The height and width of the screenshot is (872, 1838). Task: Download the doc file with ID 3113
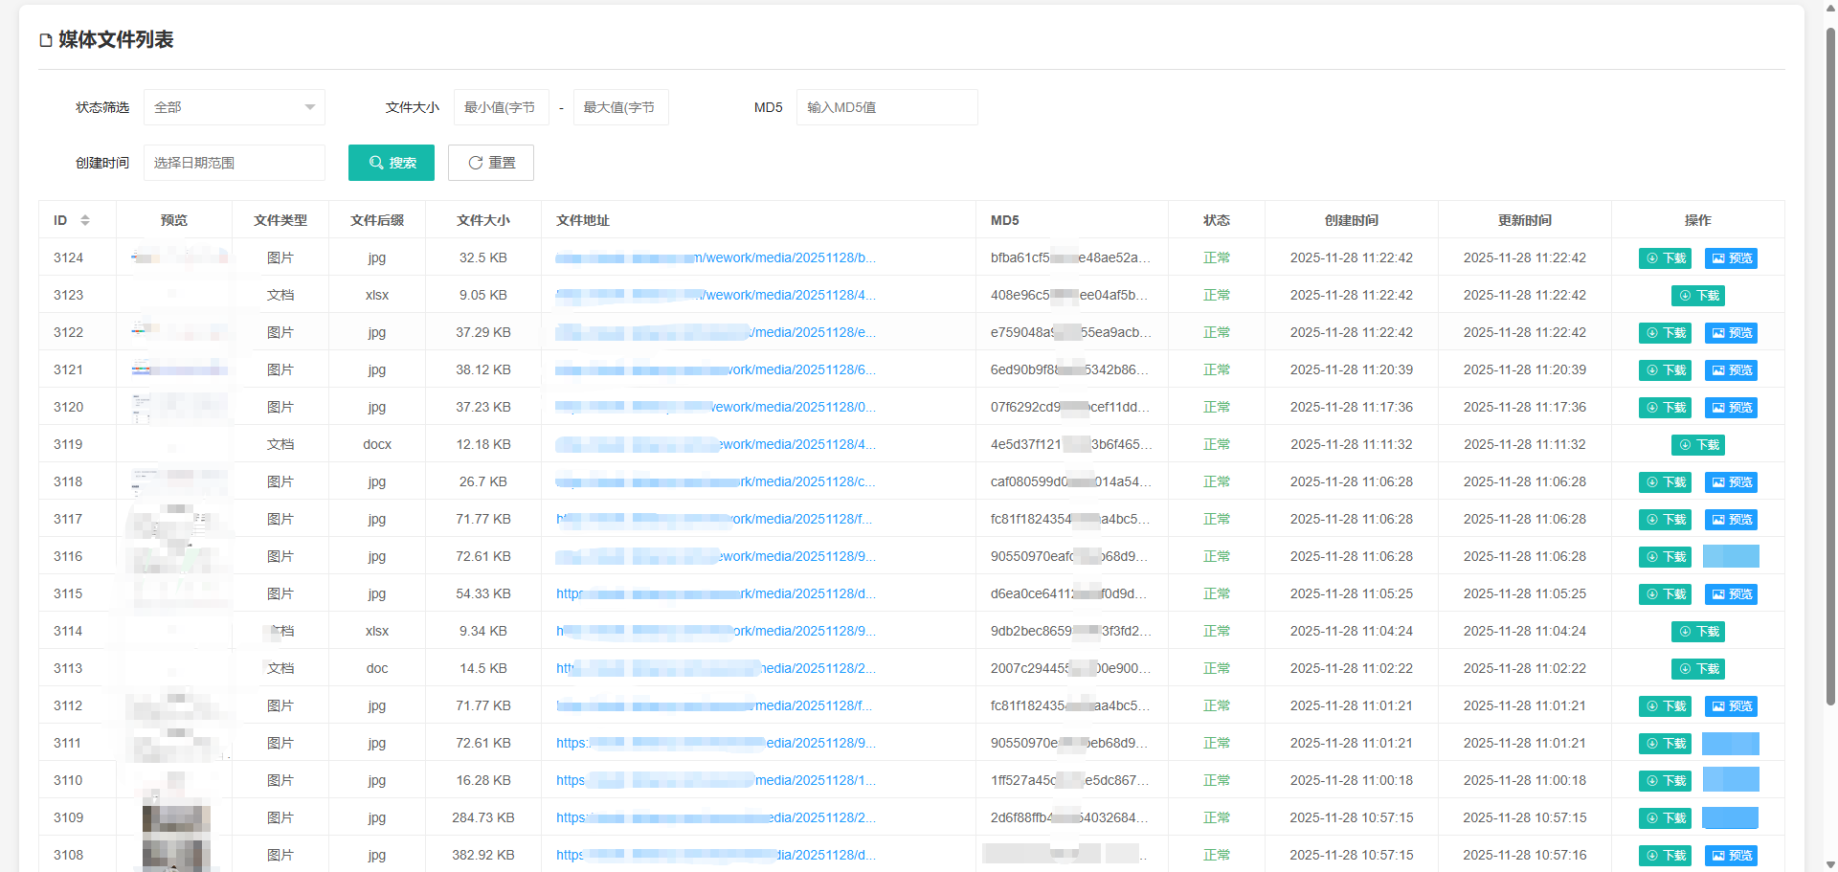[1697, 669]
